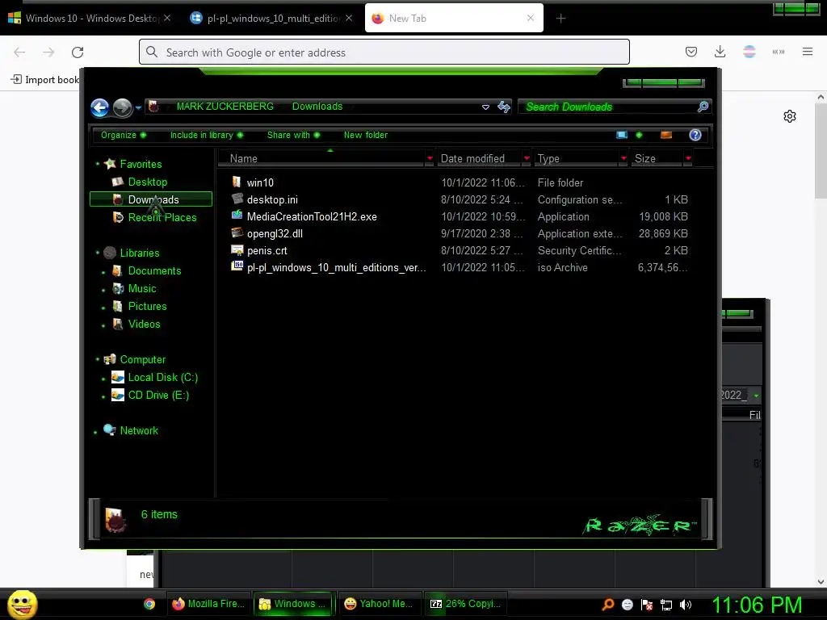Click the Explorer forward arrow button
The width and height of the screenshot is (827, 620).
click(x=123, y=107)
